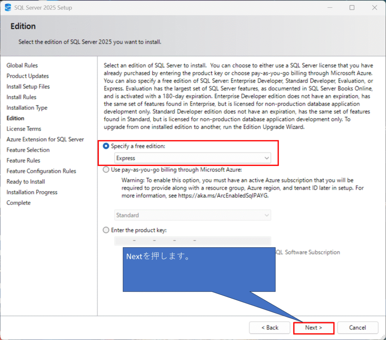
Task: Cancel the SQL Server setup
Action: click(357, 328)
